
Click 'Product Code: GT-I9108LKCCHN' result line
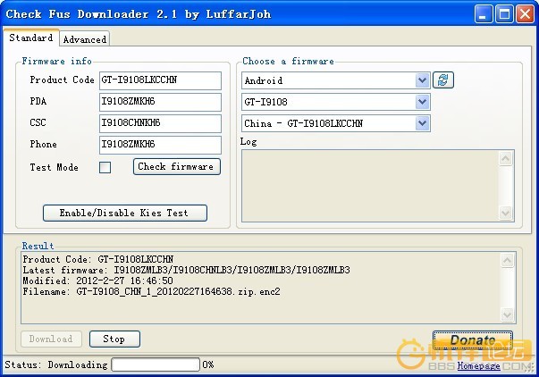(98, 259)
